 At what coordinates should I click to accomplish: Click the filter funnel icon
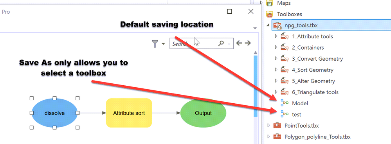[x=155, y=44]
